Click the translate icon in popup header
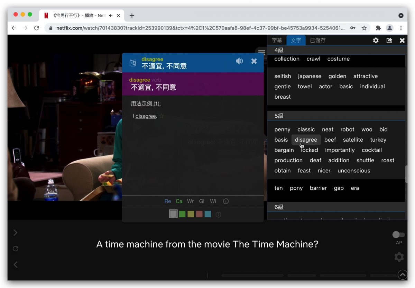The image size is (415, 288). pyautogui.click(x=133, y=63)
